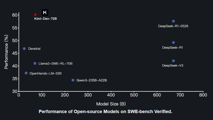Click the DeepSeek-R1 data point dot

pos(173,43)
